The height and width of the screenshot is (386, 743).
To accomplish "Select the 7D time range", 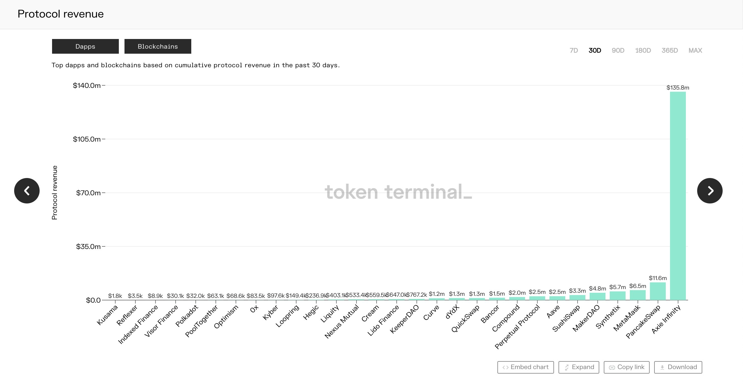I will (574, 50).
